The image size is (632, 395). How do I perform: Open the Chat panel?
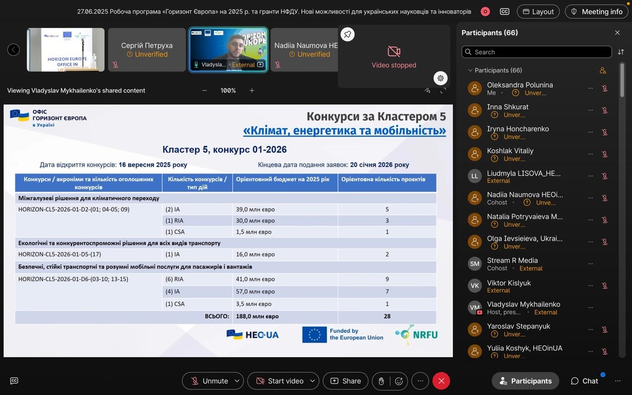click(585, 381)
